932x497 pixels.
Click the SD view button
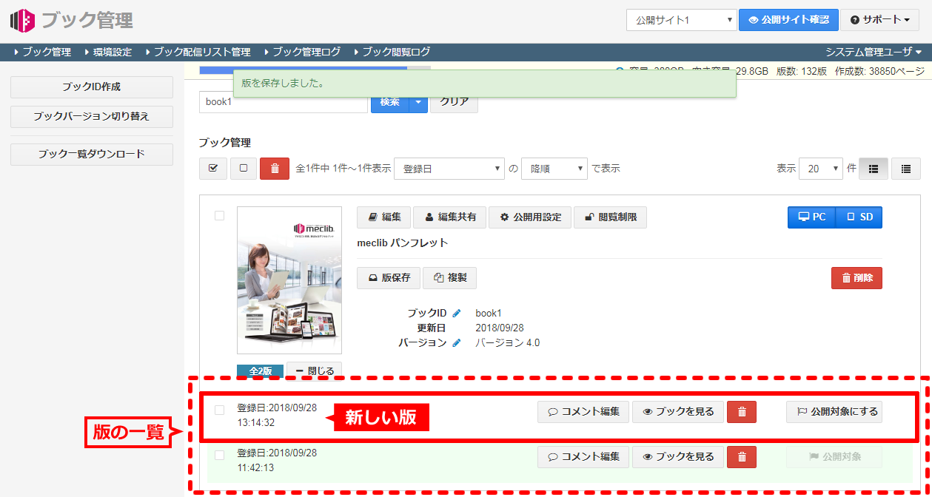tap(859, 217)
